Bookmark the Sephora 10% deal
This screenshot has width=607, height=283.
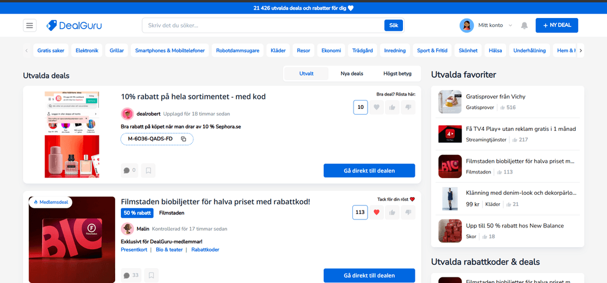[x=148, y=170]
